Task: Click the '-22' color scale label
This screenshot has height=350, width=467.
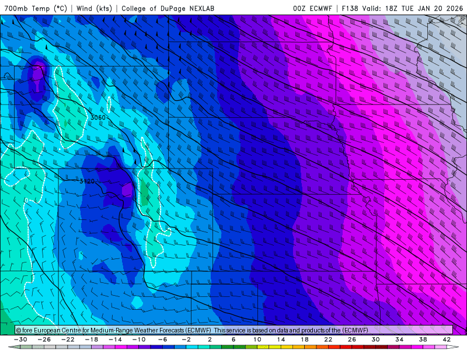Action: pos(68,339)
